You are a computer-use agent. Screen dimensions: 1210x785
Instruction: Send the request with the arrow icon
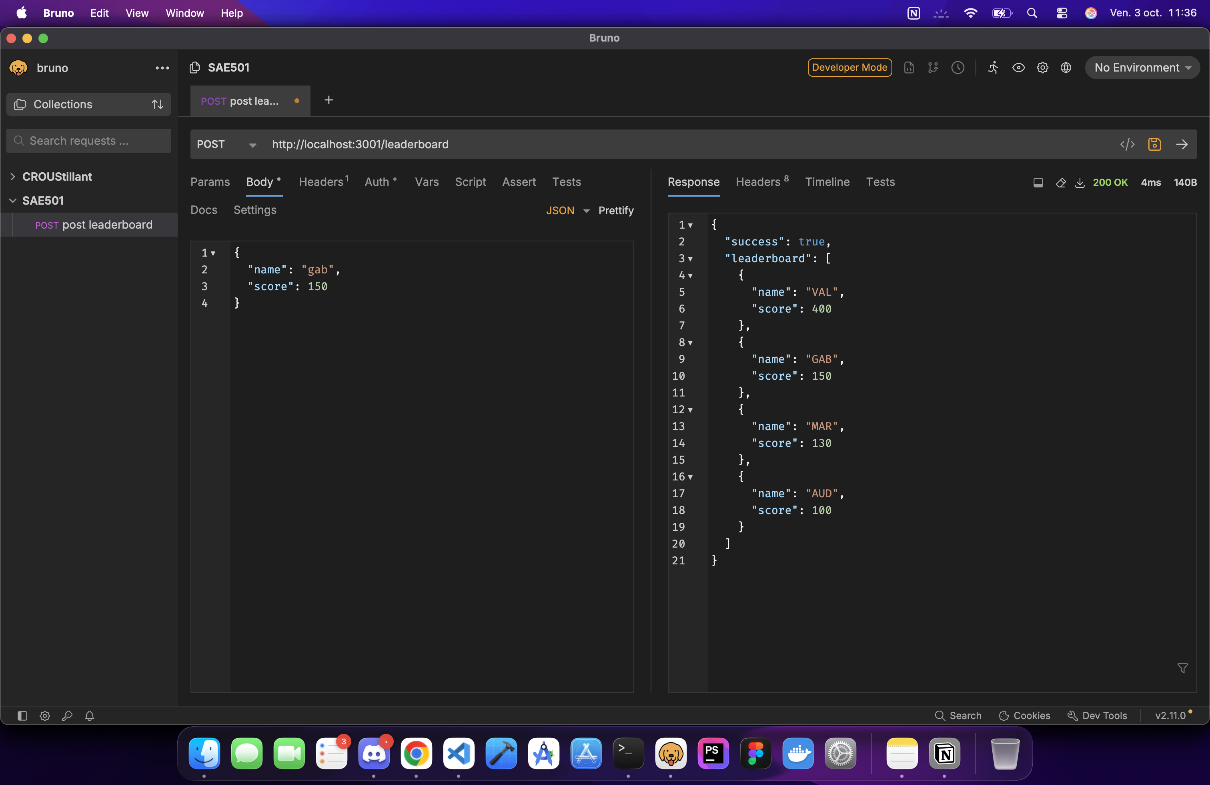point(1182,144)
